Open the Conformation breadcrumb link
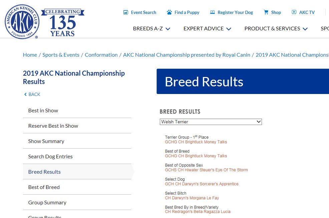 coord(101,55)
